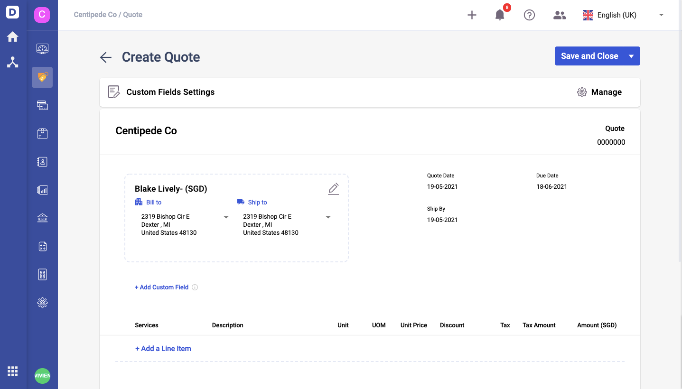682x389 pixels.
Task: Click the Tax Amount column header
Action: point(539,325)
